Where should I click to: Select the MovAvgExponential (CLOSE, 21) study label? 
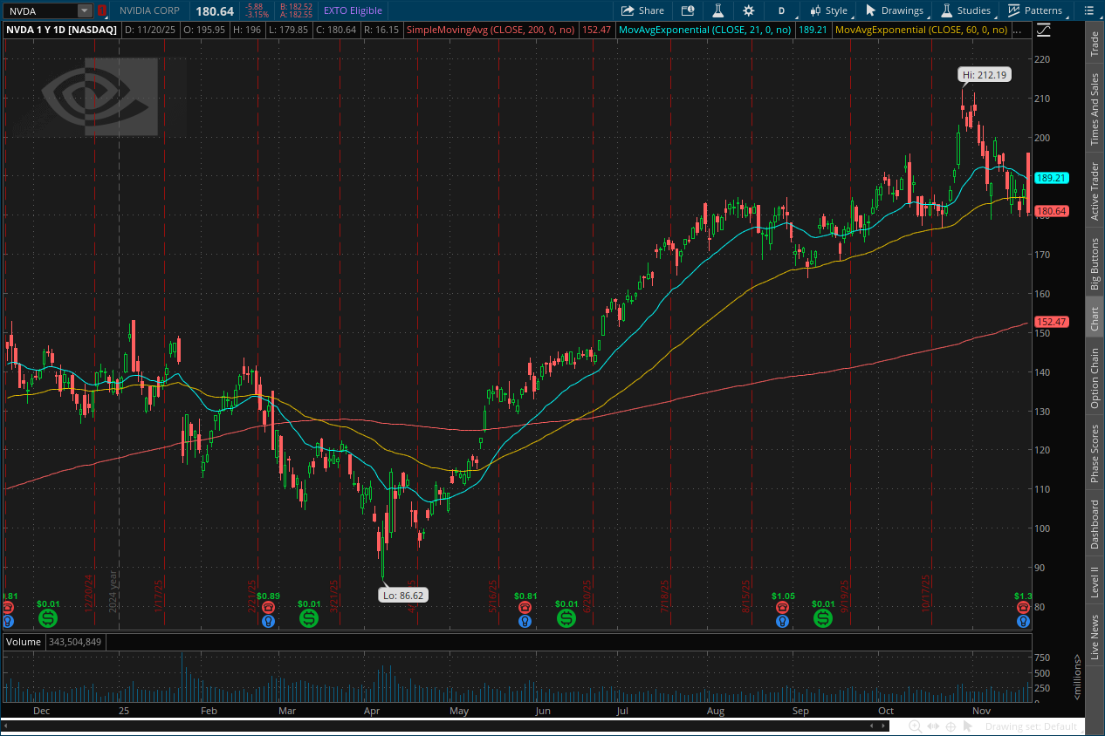(x=703, y=30)
